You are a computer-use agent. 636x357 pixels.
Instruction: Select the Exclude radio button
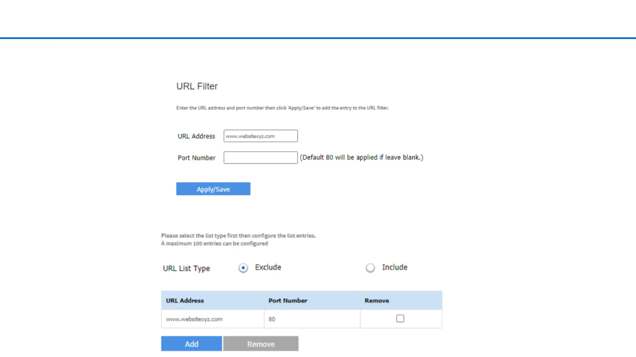[x=243, y=268]
